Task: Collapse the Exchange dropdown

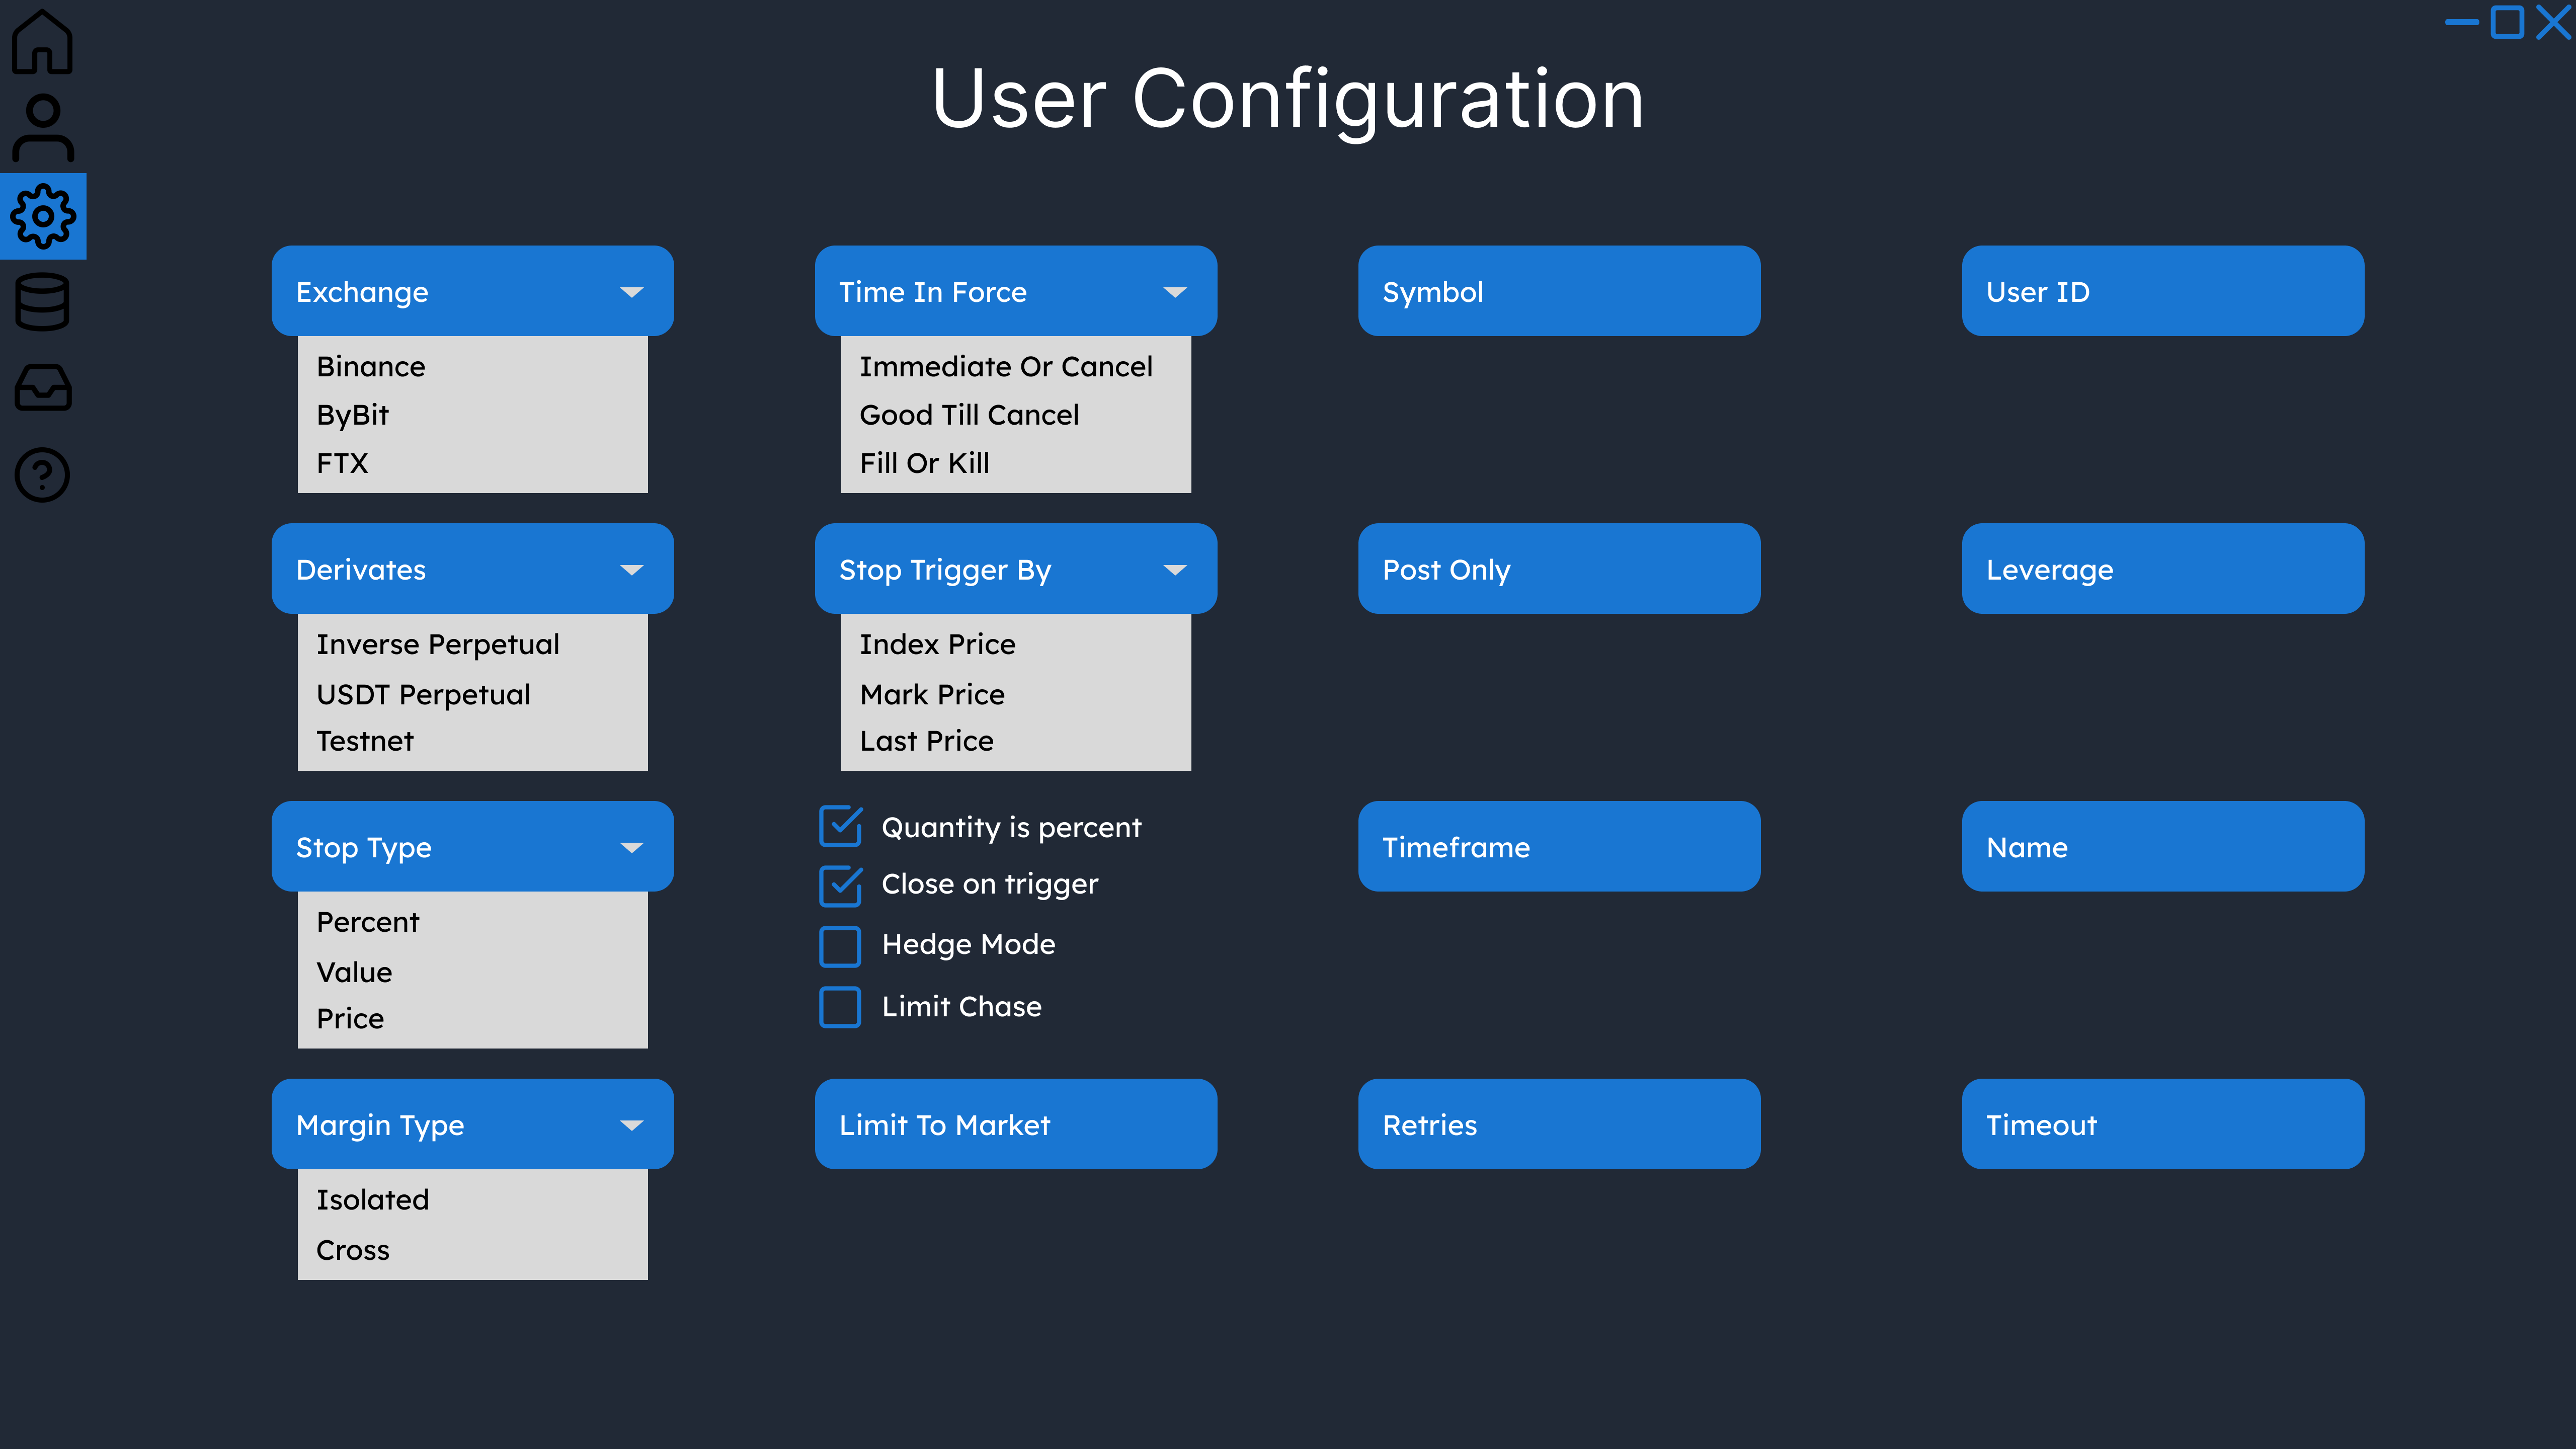Action: click(631, 292)
